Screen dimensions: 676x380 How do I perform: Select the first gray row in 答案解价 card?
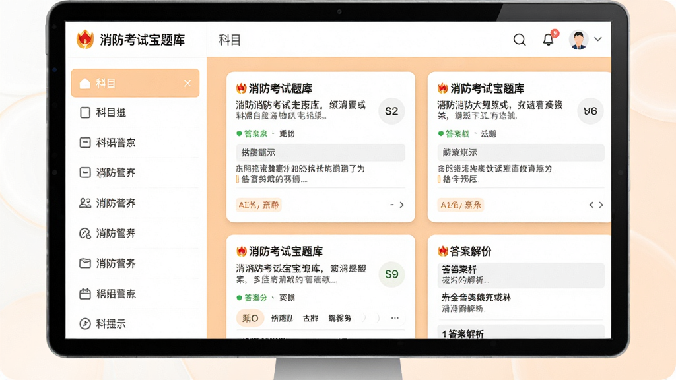(521, 275)
